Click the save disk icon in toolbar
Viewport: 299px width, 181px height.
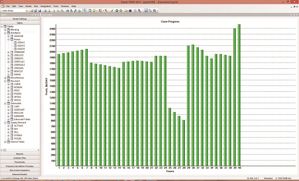click(39, 10)
